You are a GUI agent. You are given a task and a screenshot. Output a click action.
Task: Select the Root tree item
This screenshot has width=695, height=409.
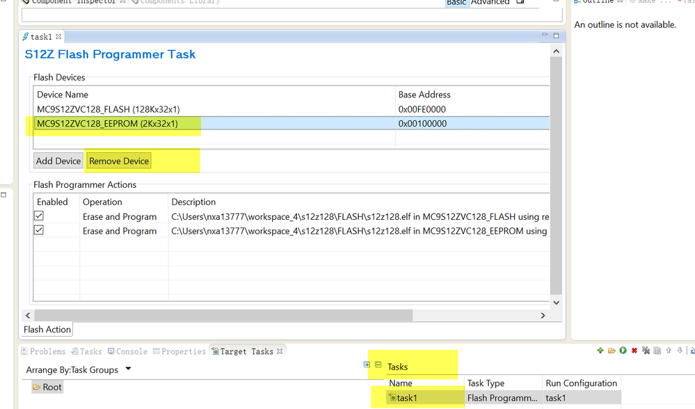click(x=47, y=387)
